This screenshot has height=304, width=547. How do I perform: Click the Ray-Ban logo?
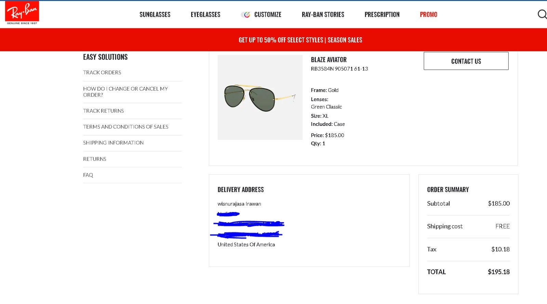[22, 13]
